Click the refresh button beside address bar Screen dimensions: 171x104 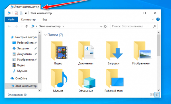pyautogui.click(x=105, y=26)
